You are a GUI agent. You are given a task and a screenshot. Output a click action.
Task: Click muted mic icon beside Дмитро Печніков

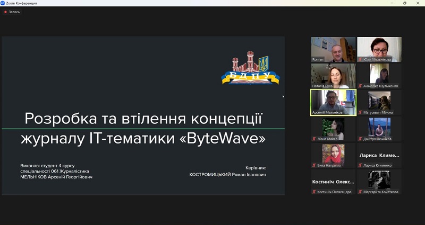(360, 139)
